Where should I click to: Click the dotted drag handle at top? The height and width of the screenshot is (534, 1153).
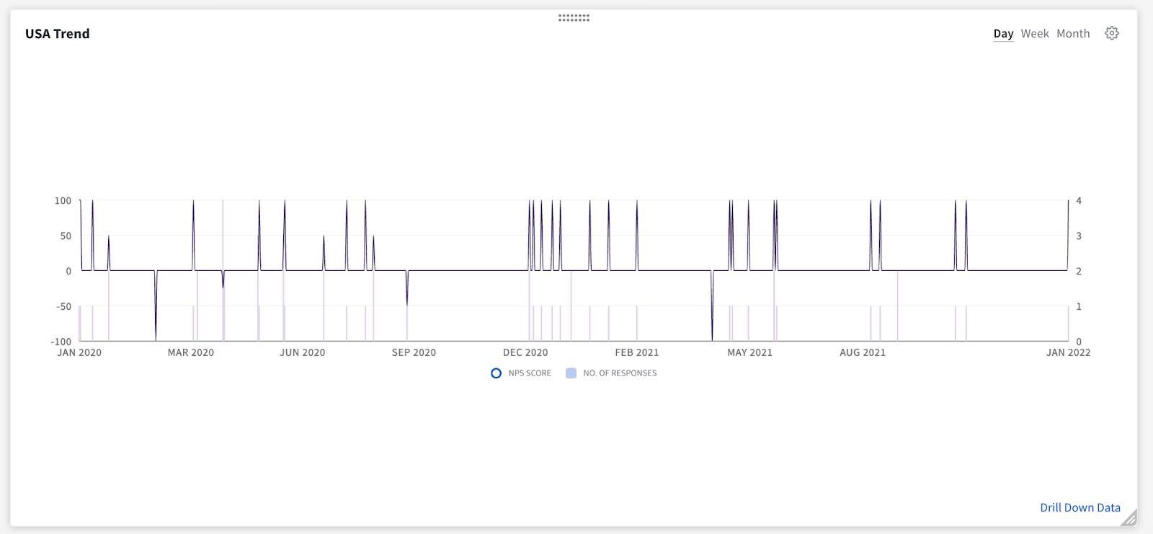(x=574, y=17)
